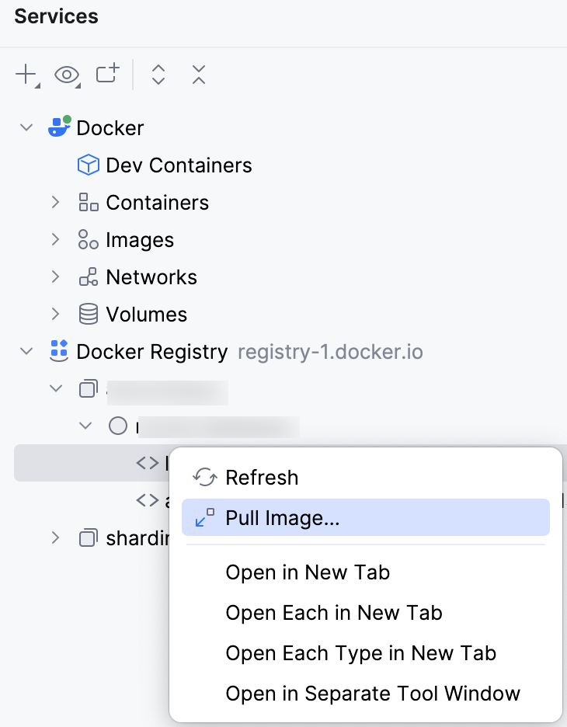Expand the sharding registry repository node

point(55,537)
